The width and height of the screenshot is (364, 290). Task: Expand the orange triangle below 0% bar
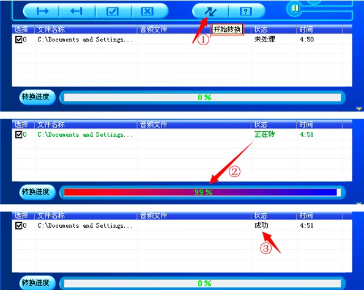coord(359,109)
